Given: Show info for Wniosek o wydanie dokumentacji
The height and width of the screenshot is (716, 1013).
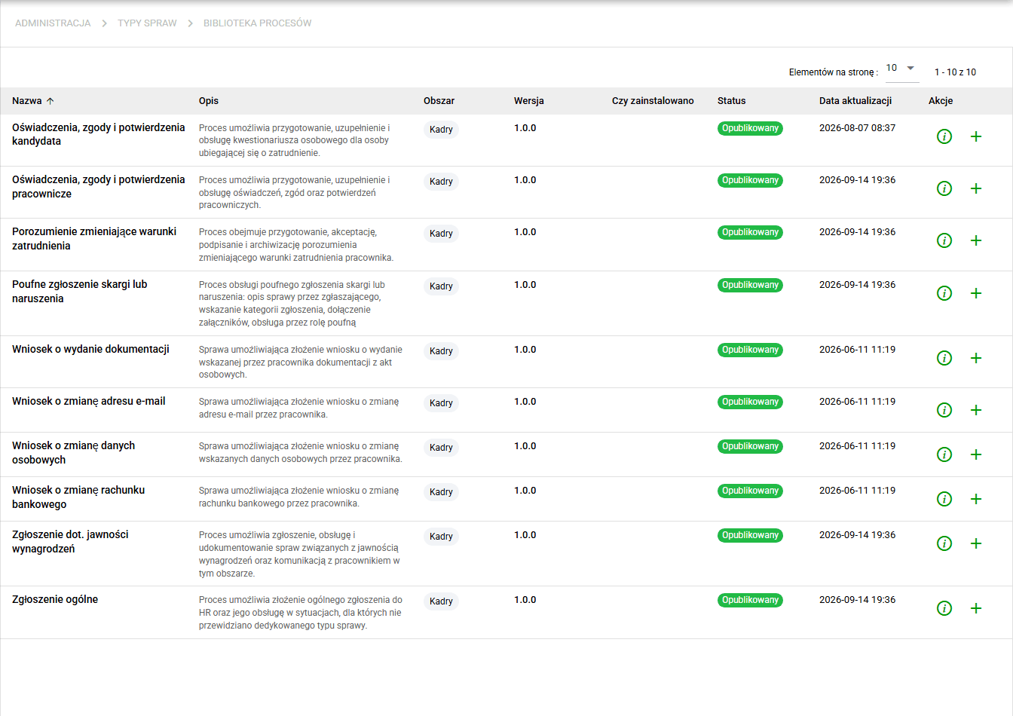Looking at the screenshot, I should pos(944,358).
